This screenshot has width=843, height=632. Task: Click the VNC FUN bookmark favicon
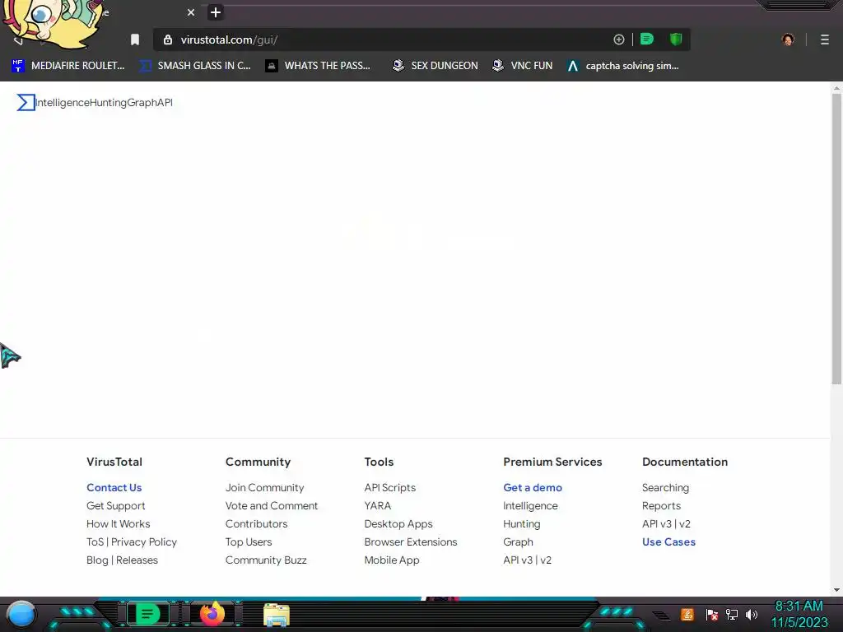pos(498,66)
